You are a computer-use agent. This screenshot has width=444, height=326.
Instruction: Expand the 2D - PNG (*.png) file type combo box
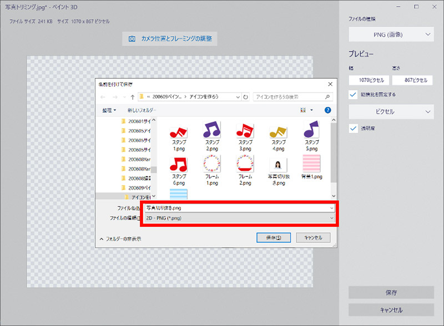click(x=239, y=218)
